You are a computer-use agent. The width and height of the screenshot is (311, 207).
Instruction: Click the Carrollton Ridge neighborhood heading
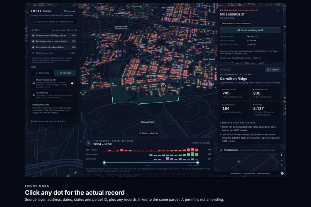point(233,79)
